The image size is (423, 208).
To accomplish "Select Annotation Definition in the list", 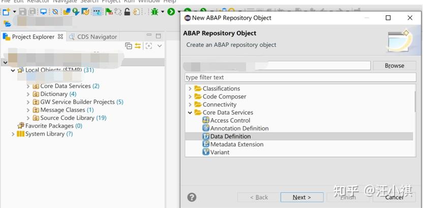I will pos(239,128).
